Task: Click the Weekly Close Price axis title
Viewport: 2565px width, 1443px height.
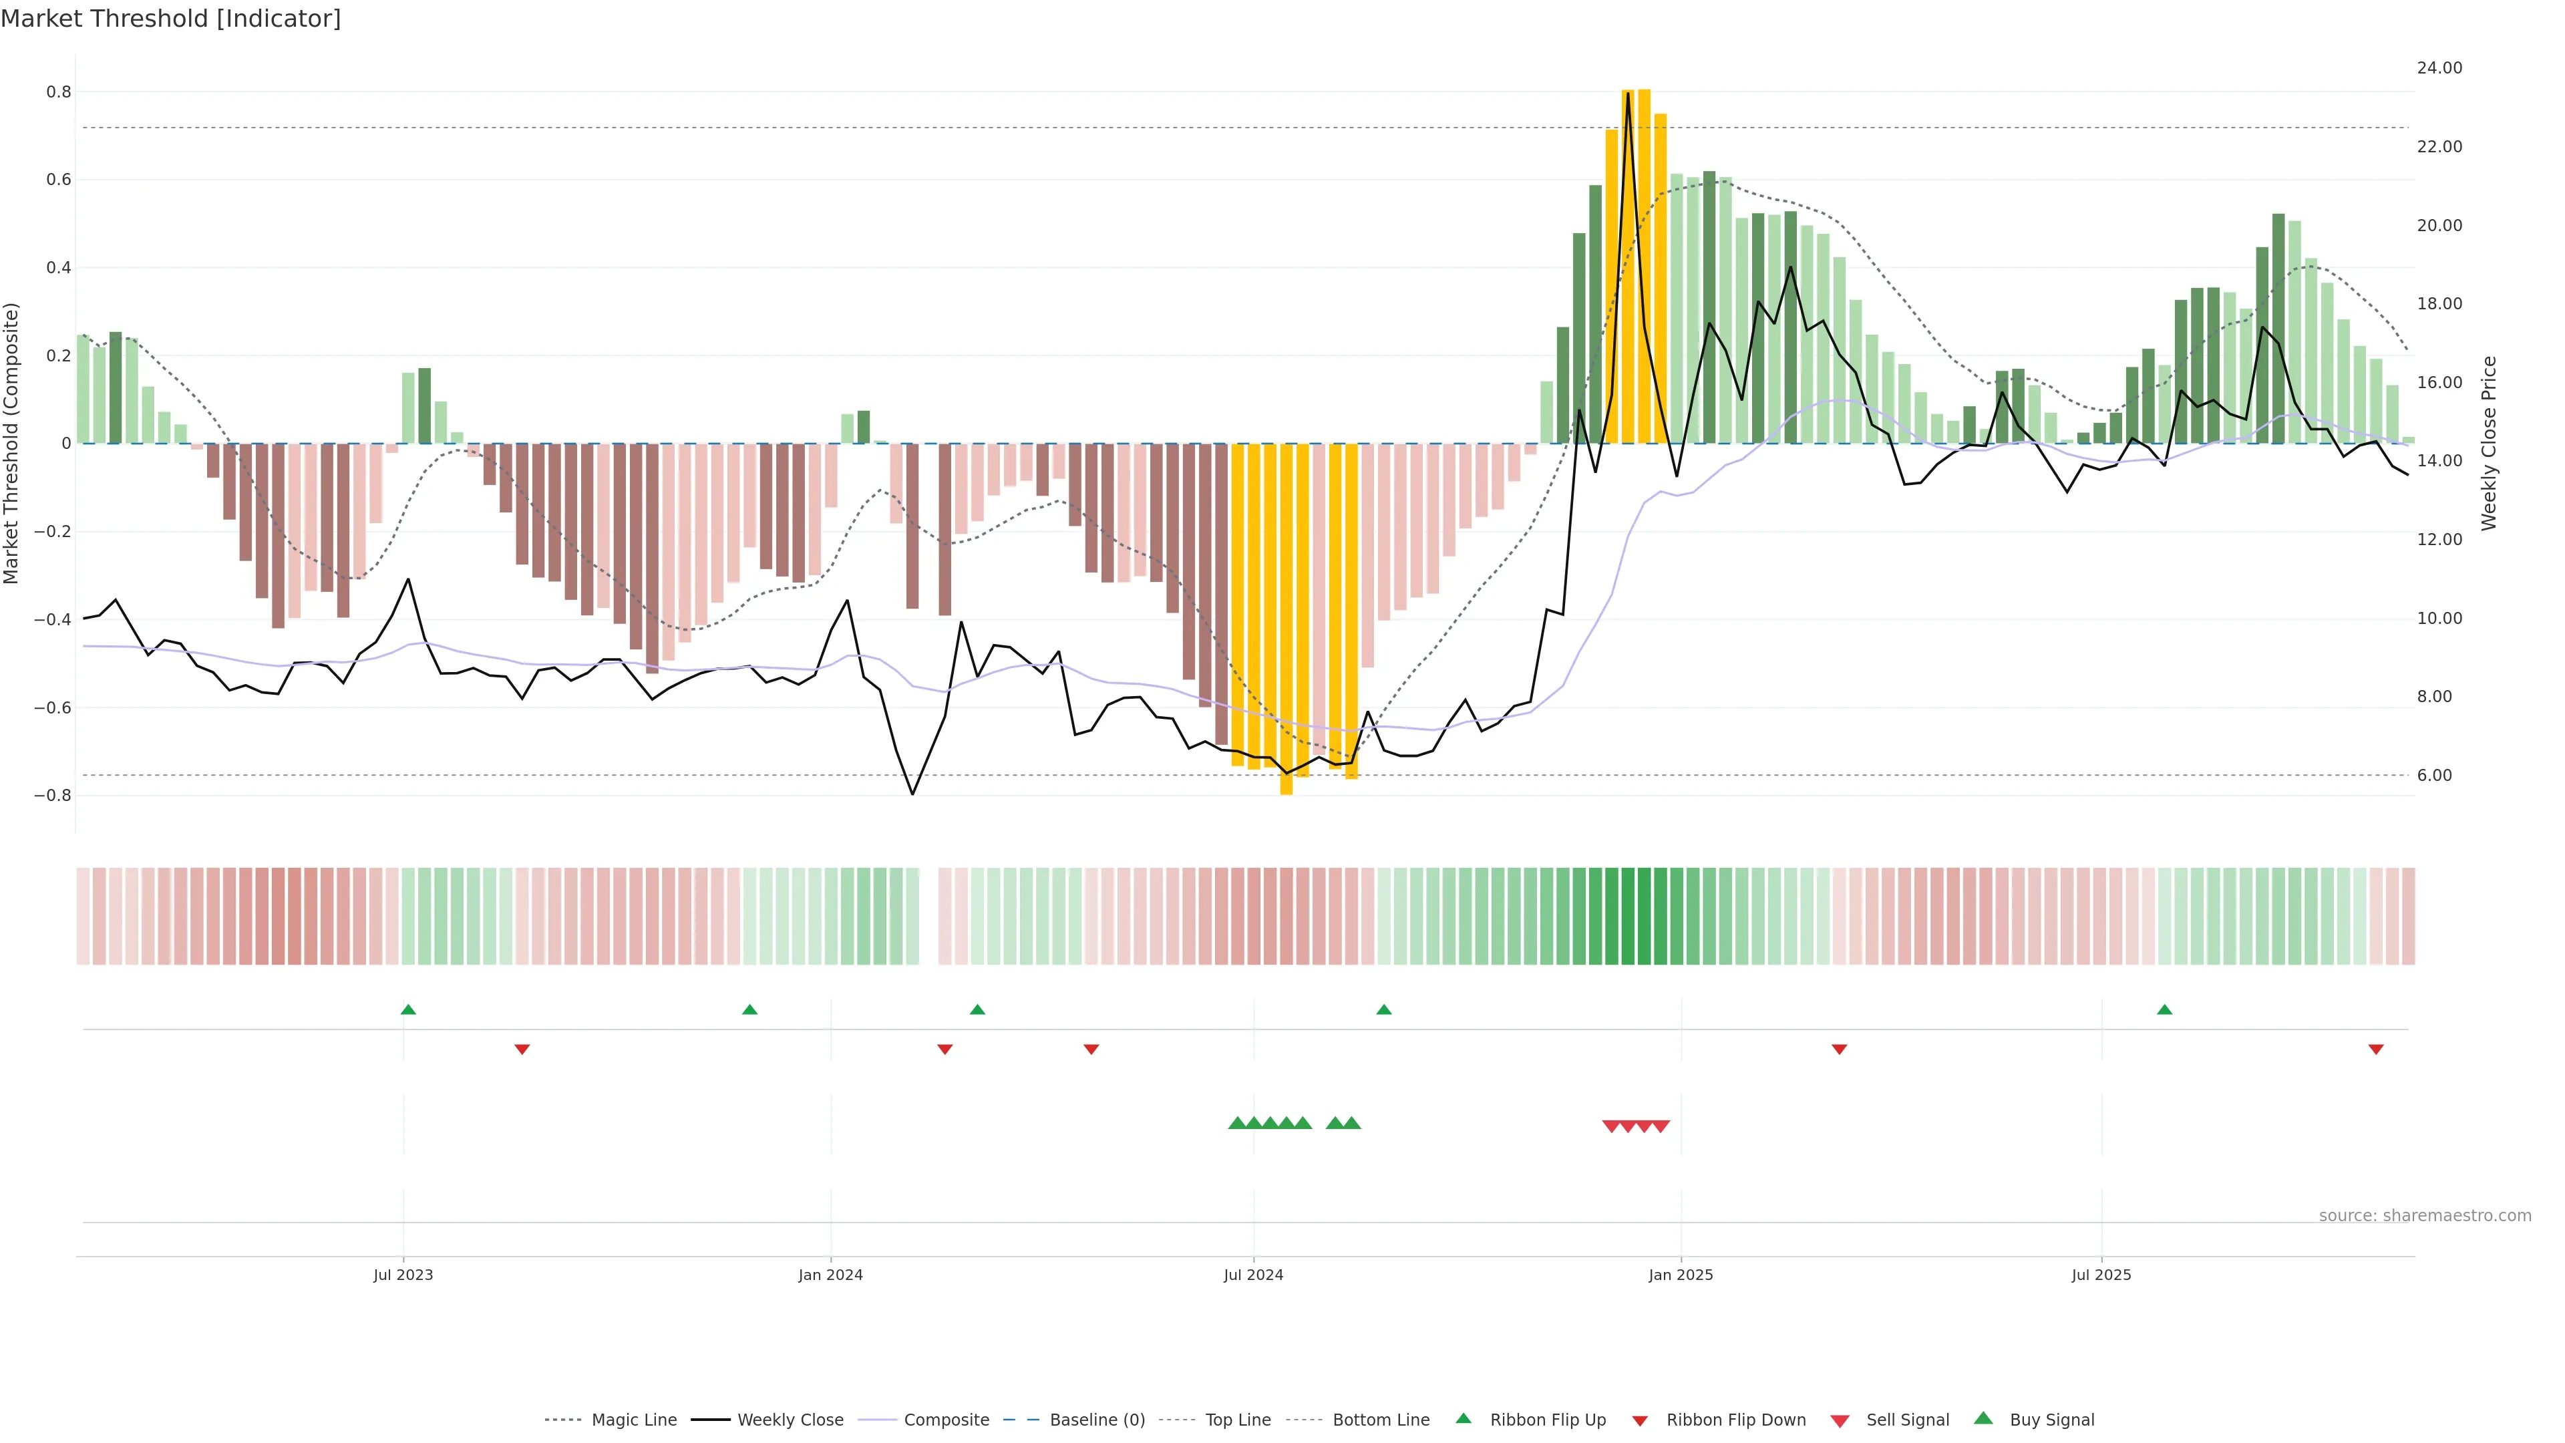Action: coord(2488,443)
